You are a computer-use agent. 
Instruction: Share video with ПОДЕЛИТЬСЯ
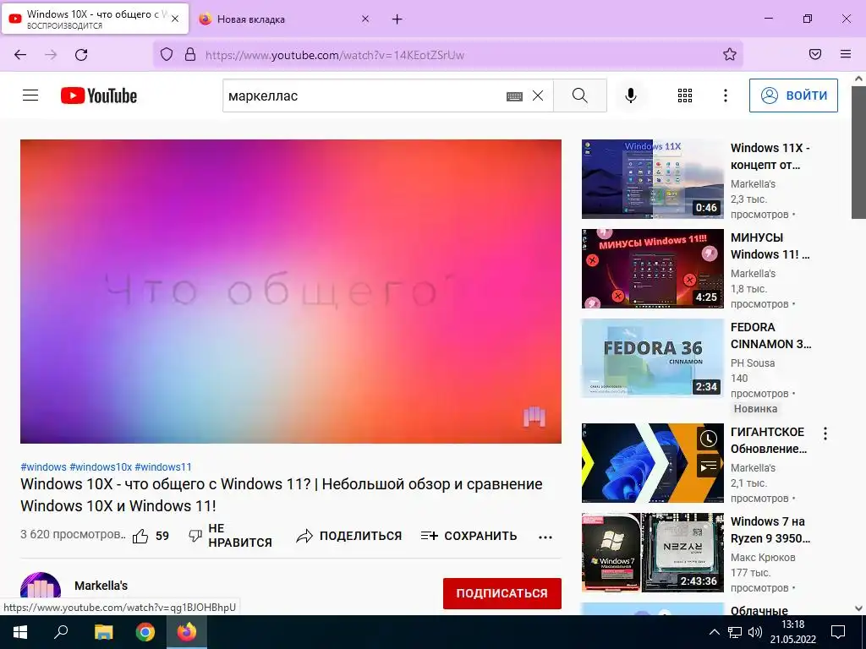pos(349,536)
